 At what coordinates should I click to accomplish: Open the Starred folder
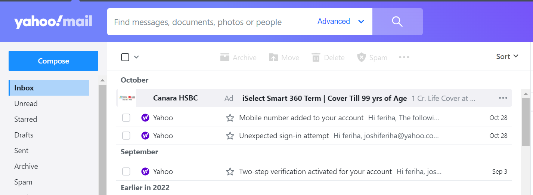pyautogui.click(x=49, y=119)
